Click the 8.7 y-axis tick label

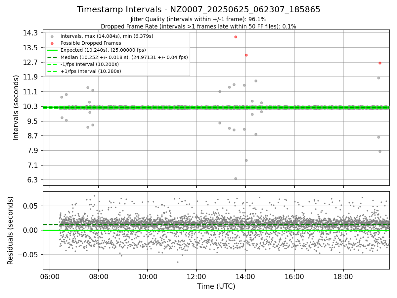33,136
